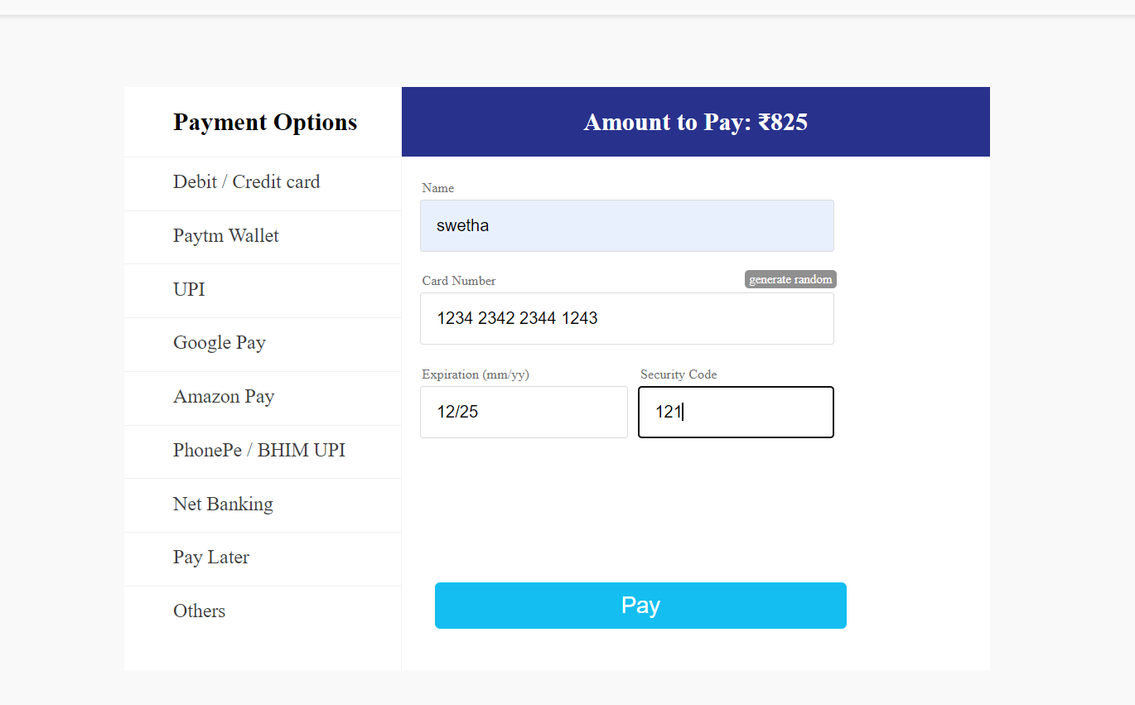Open the Pay Later payment option
Screen dimensions: 1135x705
(x=210, y=558)
